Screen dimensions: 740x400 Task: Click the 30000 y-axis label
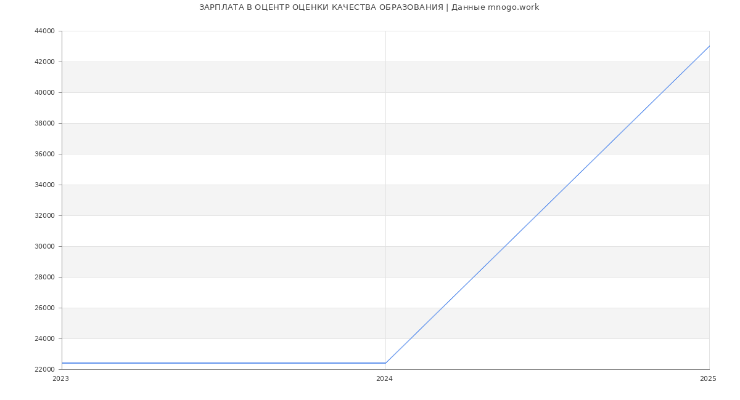point(46,246)
